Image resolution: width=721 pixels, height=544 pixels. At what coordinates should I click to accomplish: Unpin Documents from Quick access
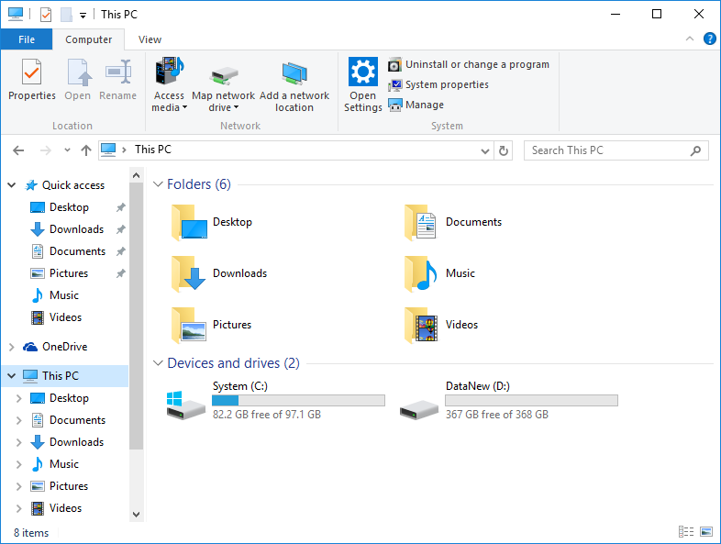pyautogui.click(x=120, y=251)
